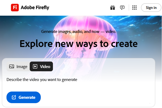This screenshot has height=108, width=162.
Task: Click the Sign in button
Action: (x=151, y=8)
